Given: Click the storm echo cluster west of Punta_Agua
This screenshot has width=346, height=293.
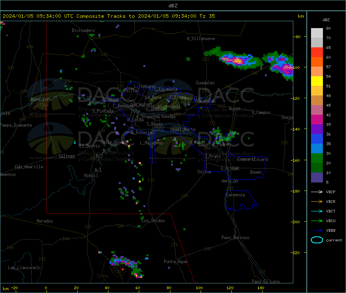Looking at the screenshot, I should tap(127, 265).
